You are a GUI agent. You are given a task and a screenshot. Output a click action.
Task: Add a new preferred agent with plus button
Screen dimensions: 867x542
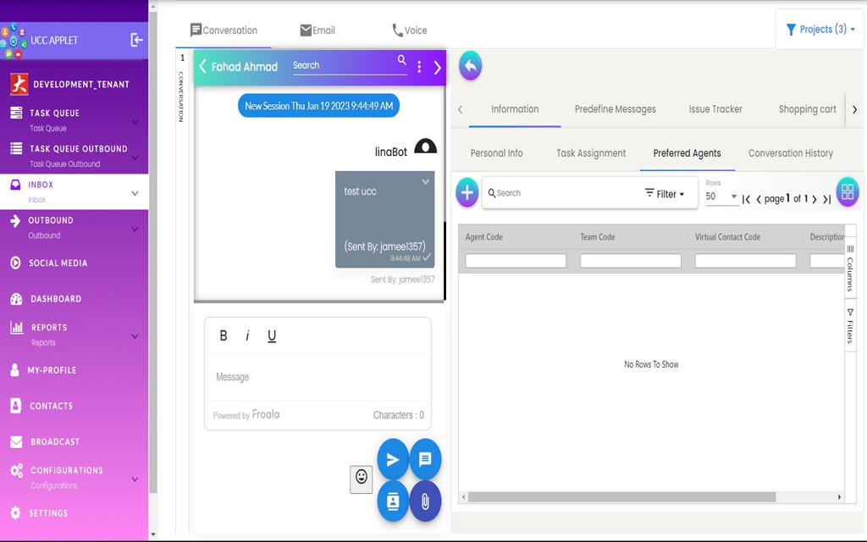(467, 192)
